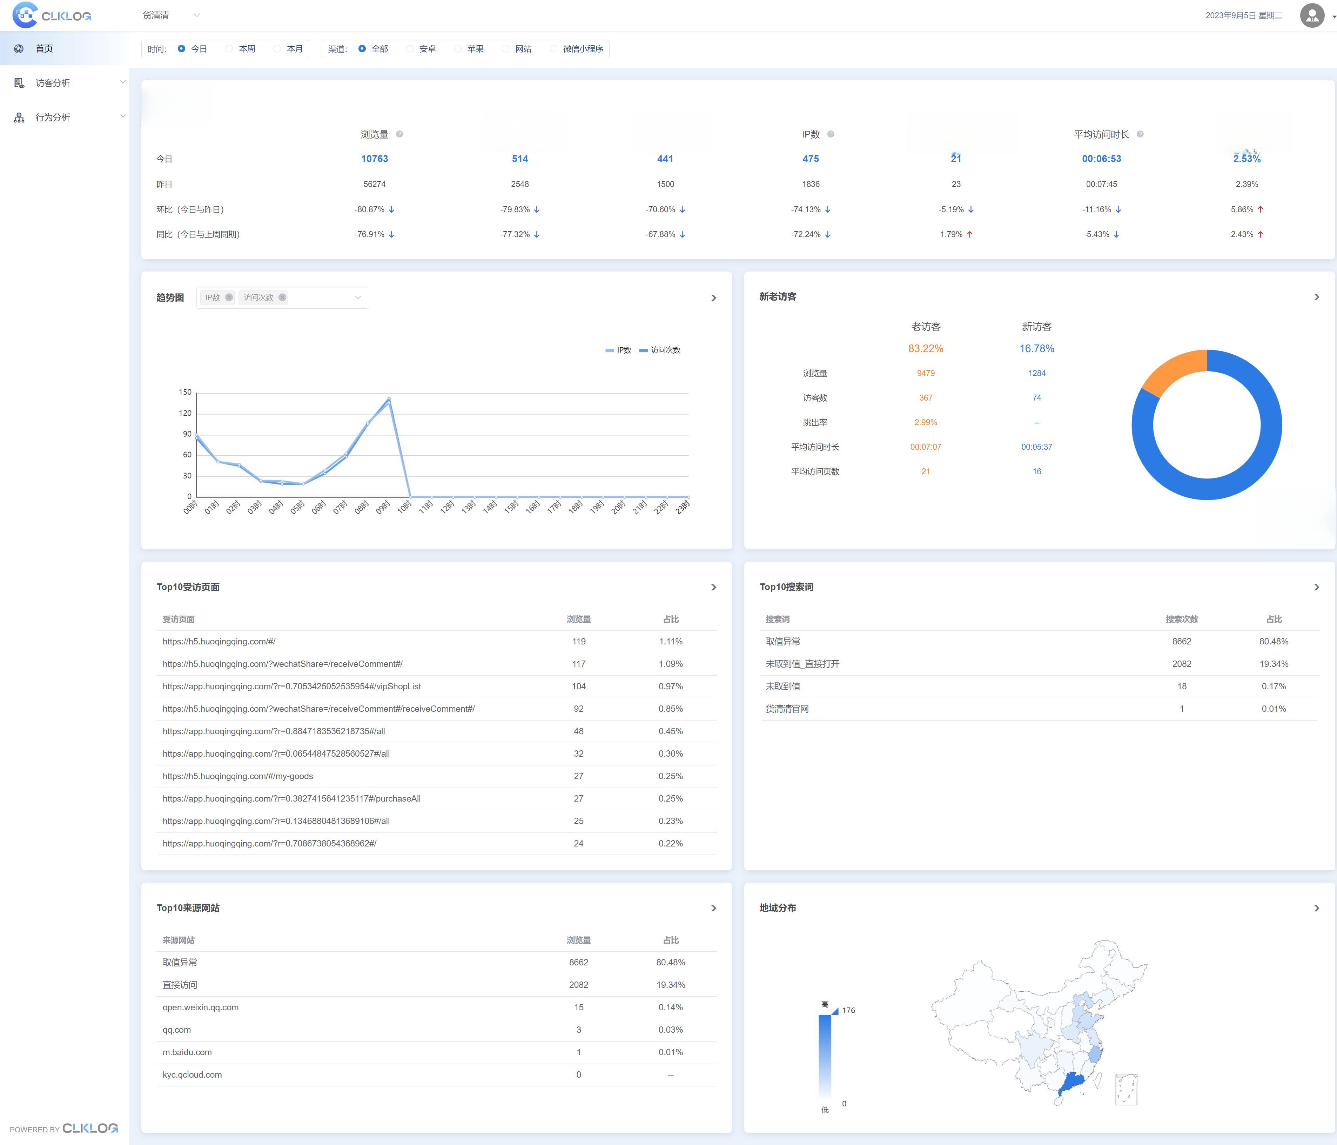Click the CLKLOG logo icon

click(x=25, y=15)
